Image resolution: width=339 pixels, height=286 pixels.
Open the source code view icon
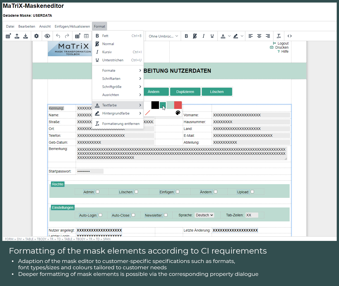pyautogui.click(x=290, y=36)
